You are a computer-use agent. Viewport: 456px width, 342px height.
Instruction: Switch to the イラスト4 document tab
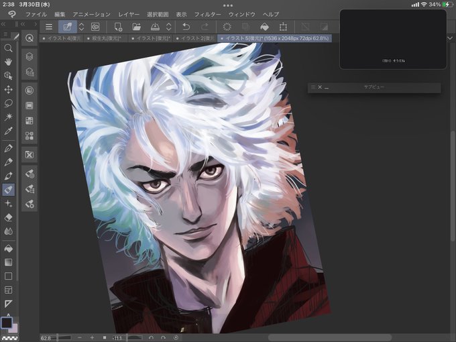(x=62, y=38)
